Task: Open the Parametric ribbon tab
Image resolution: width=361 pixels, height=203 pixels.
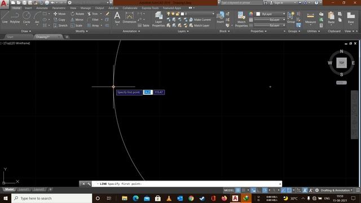Action: tap(59, 8)
